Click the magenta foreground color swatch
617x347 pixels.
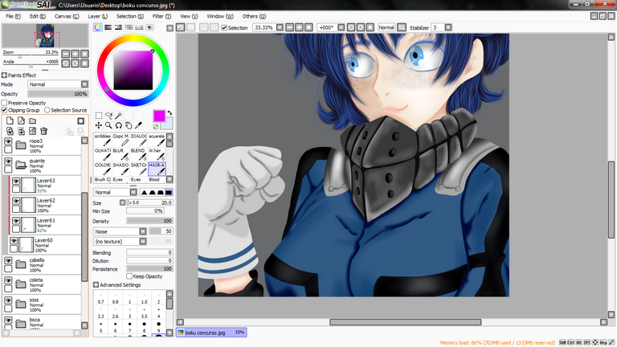point(159,116)
